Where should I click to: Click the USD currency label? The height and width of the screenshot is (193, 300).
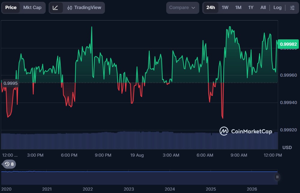[x=287, y=148]
